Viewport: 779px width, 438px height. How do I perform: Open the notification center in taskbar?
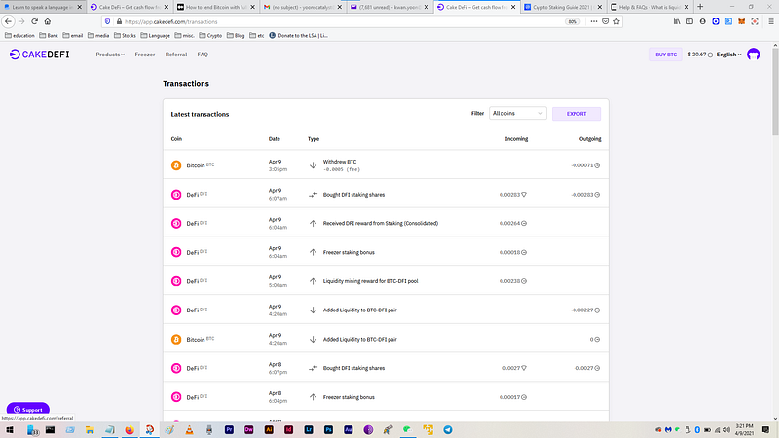pyautogui.click(x=765, y=430)
